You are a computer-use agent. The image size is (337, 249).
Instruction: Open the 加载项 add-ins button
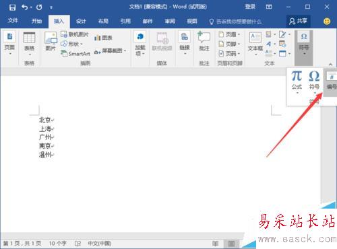140,44
